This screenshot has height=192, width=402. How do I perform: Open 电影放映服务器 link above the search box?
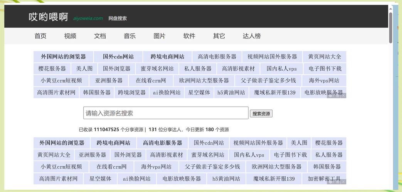point(323,93)
